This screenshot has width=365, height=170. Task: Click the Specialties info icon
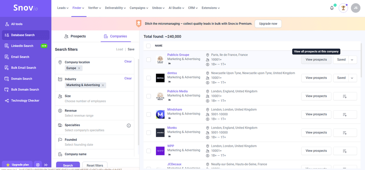[129, 126]
